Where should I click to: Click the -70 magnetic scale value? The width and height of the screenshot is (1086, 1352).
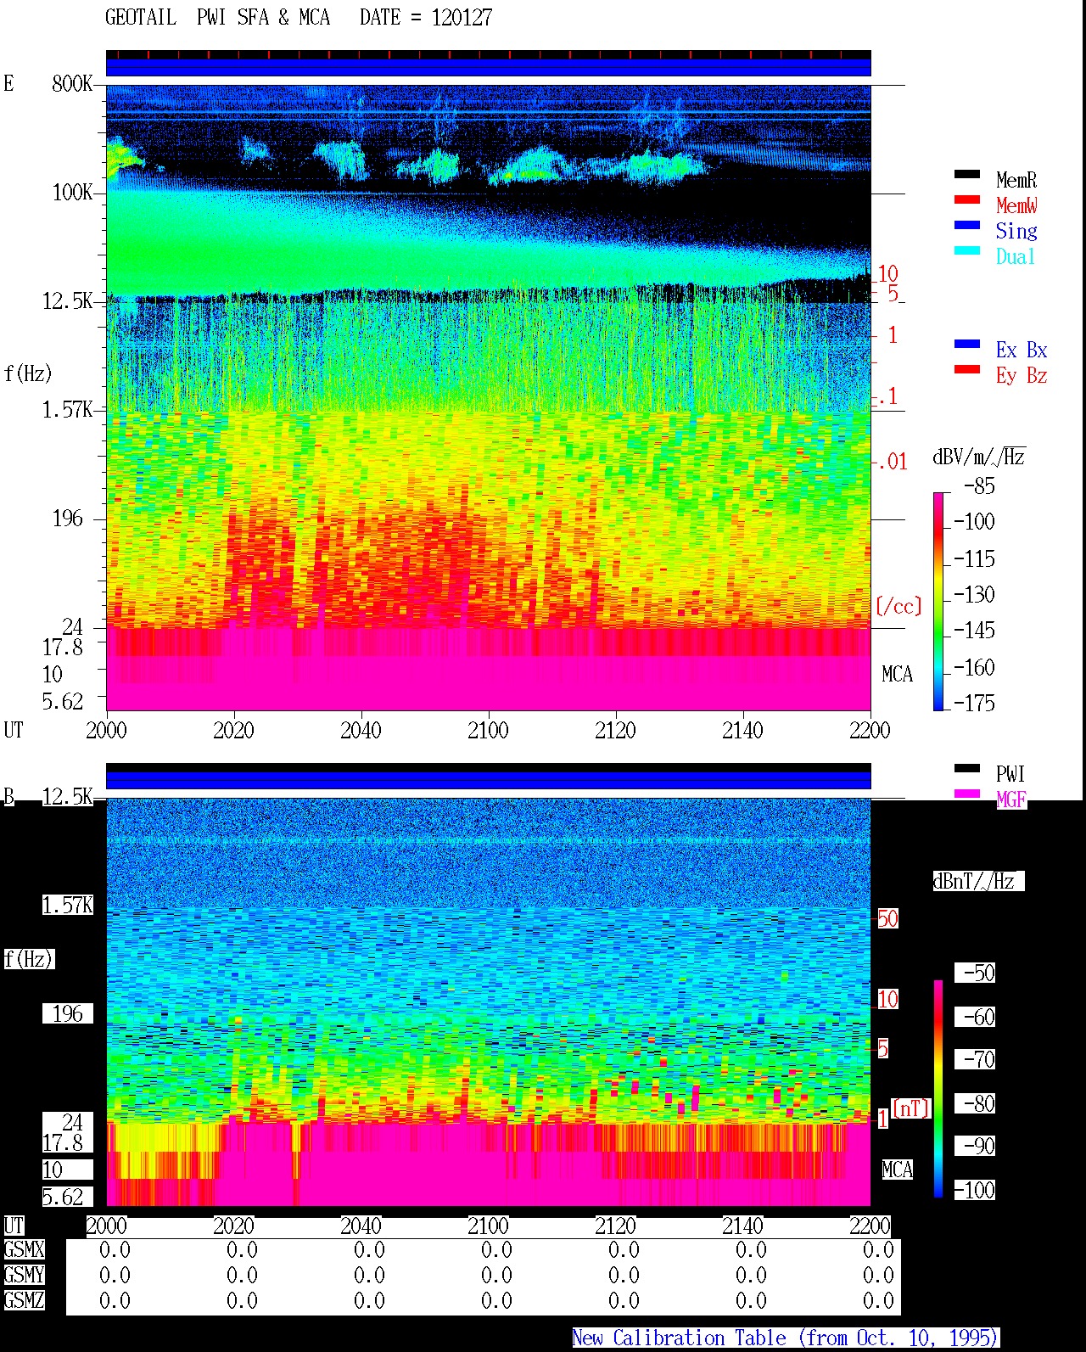click(x=975, y=1059)
